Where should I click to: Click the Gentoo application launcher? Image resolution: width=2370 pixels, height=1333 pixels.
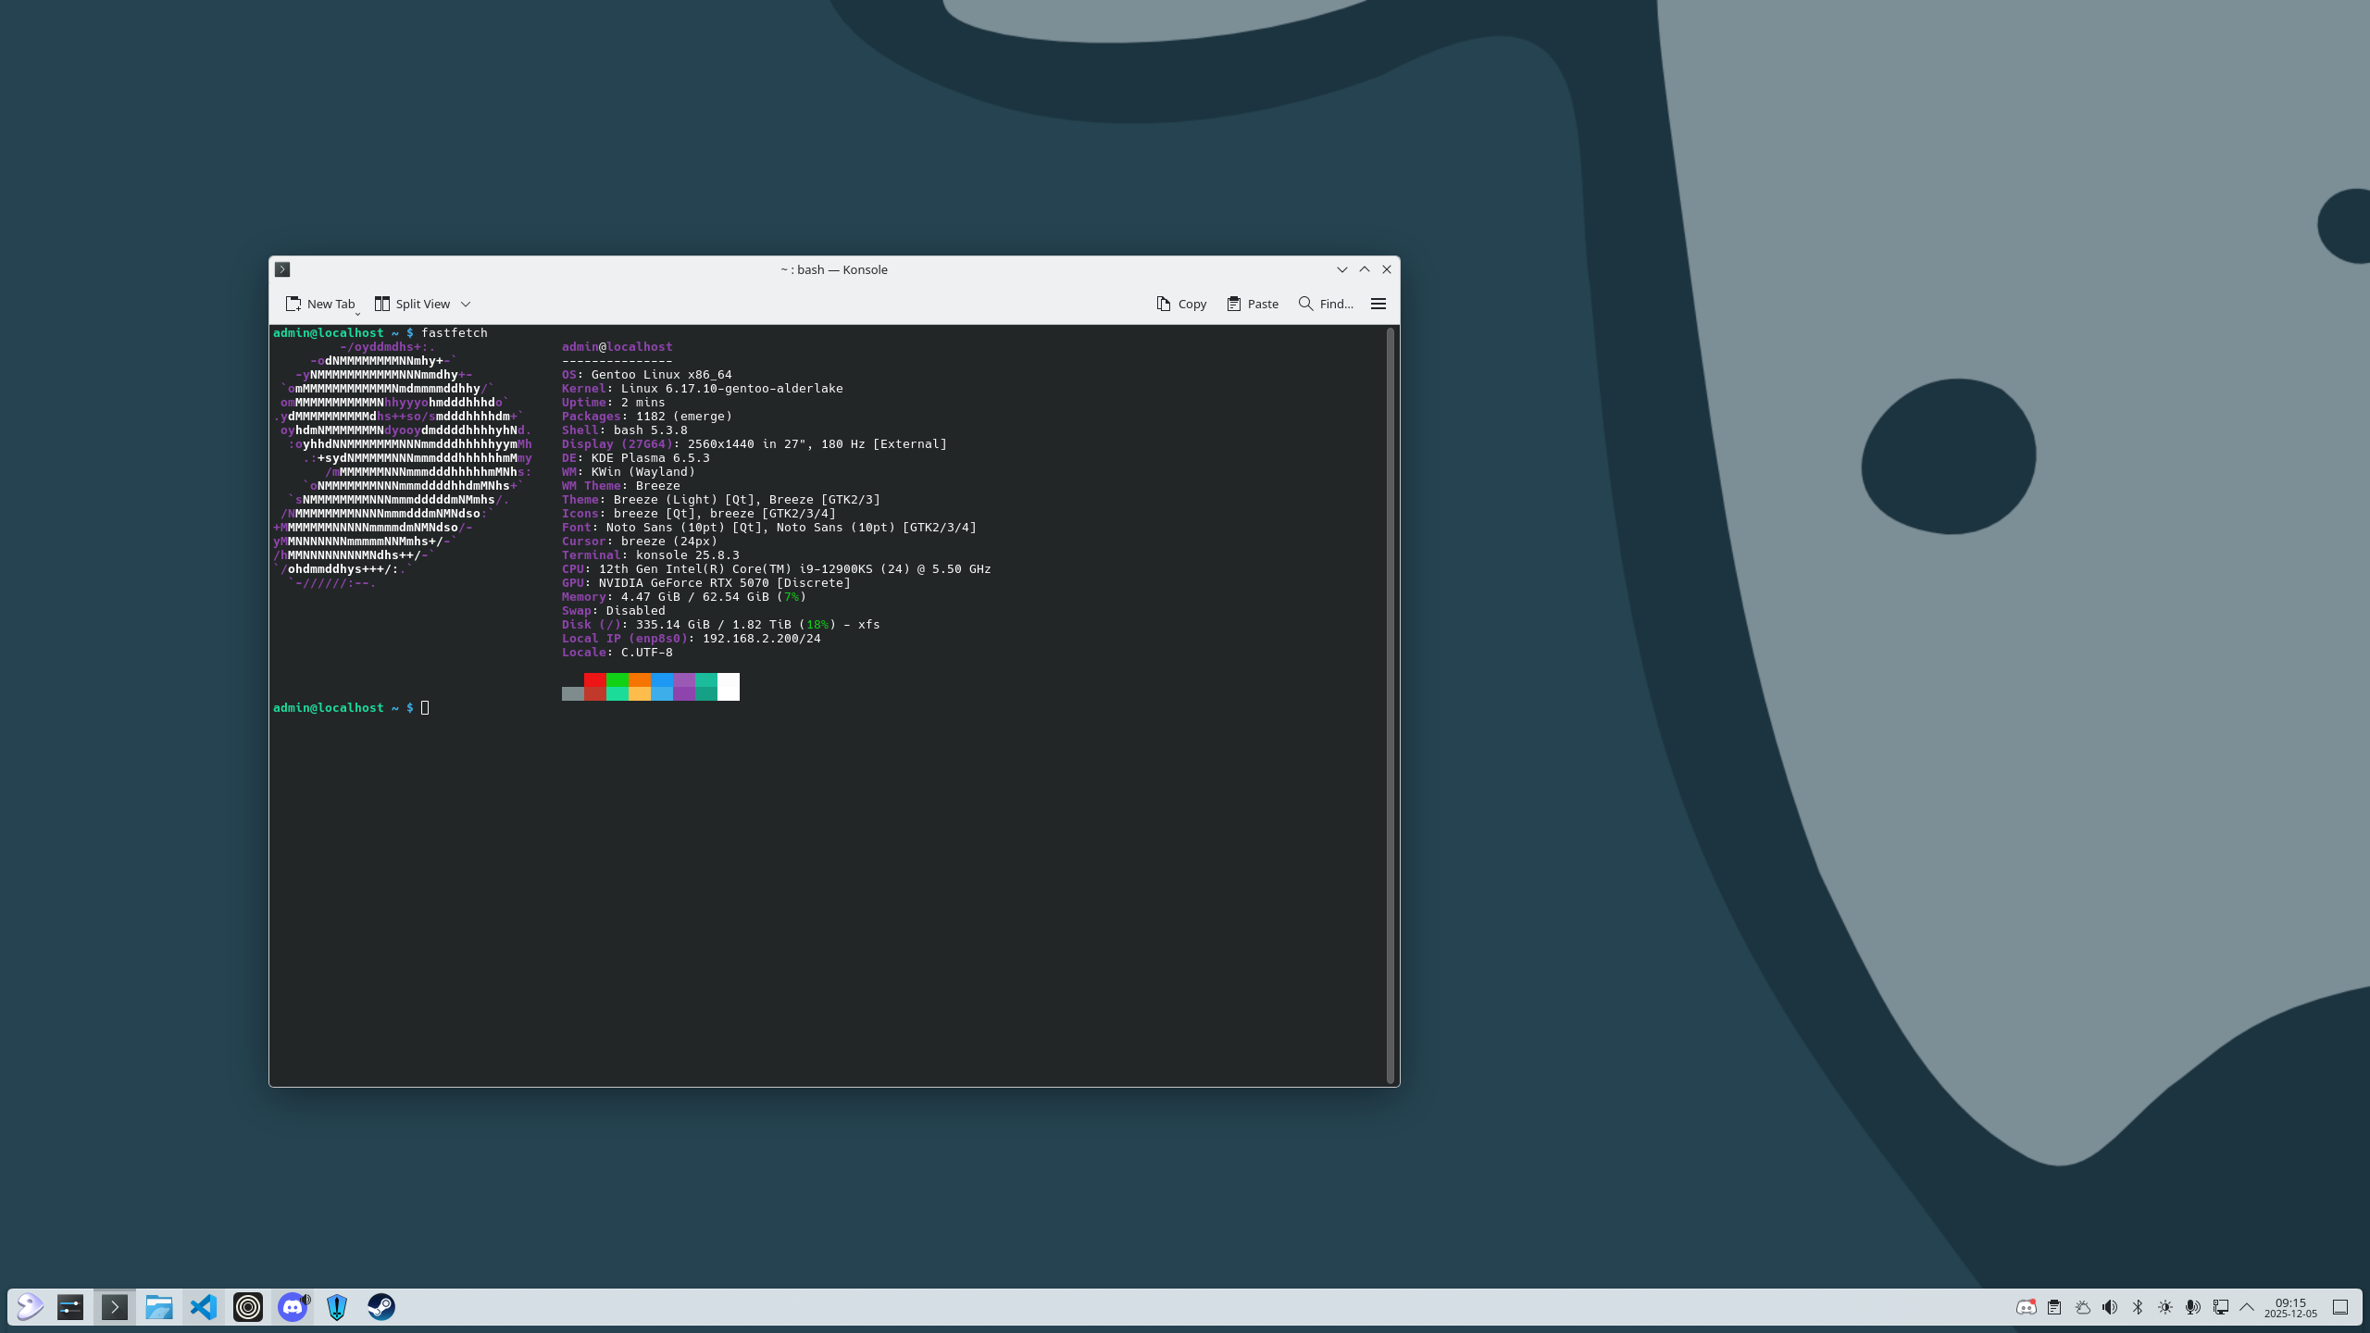29,1306
